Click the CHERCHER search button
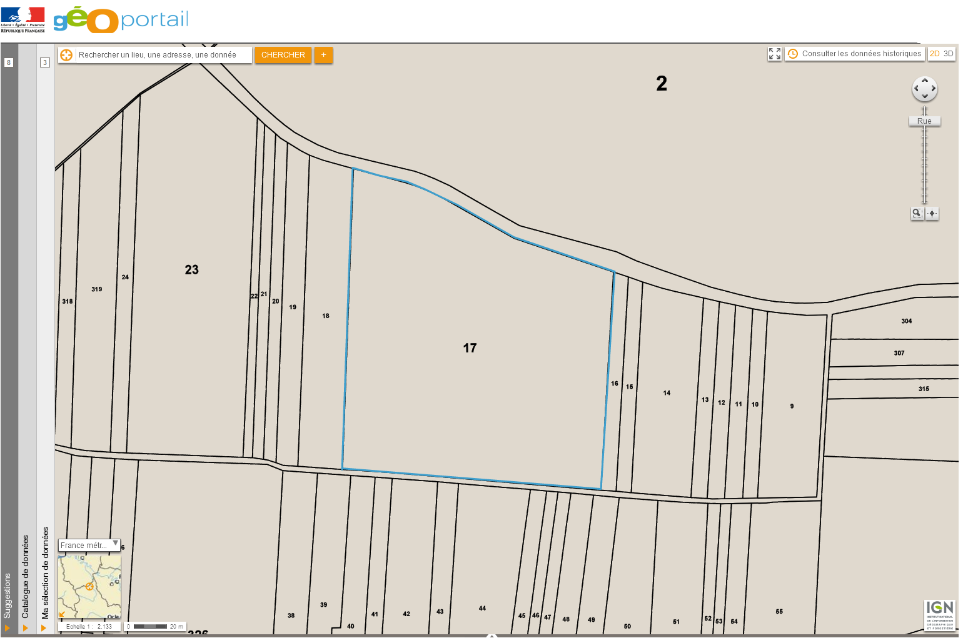 coord(283,55)
